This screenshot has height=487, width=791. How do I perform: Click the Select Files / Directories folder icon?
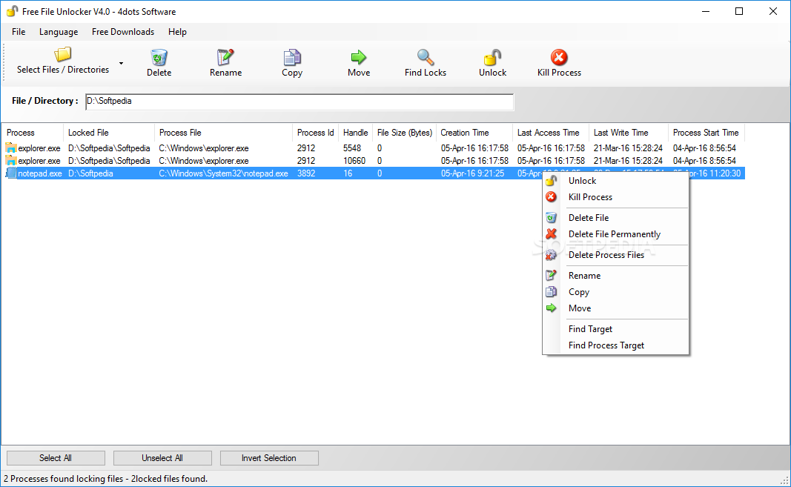[63, 54]
